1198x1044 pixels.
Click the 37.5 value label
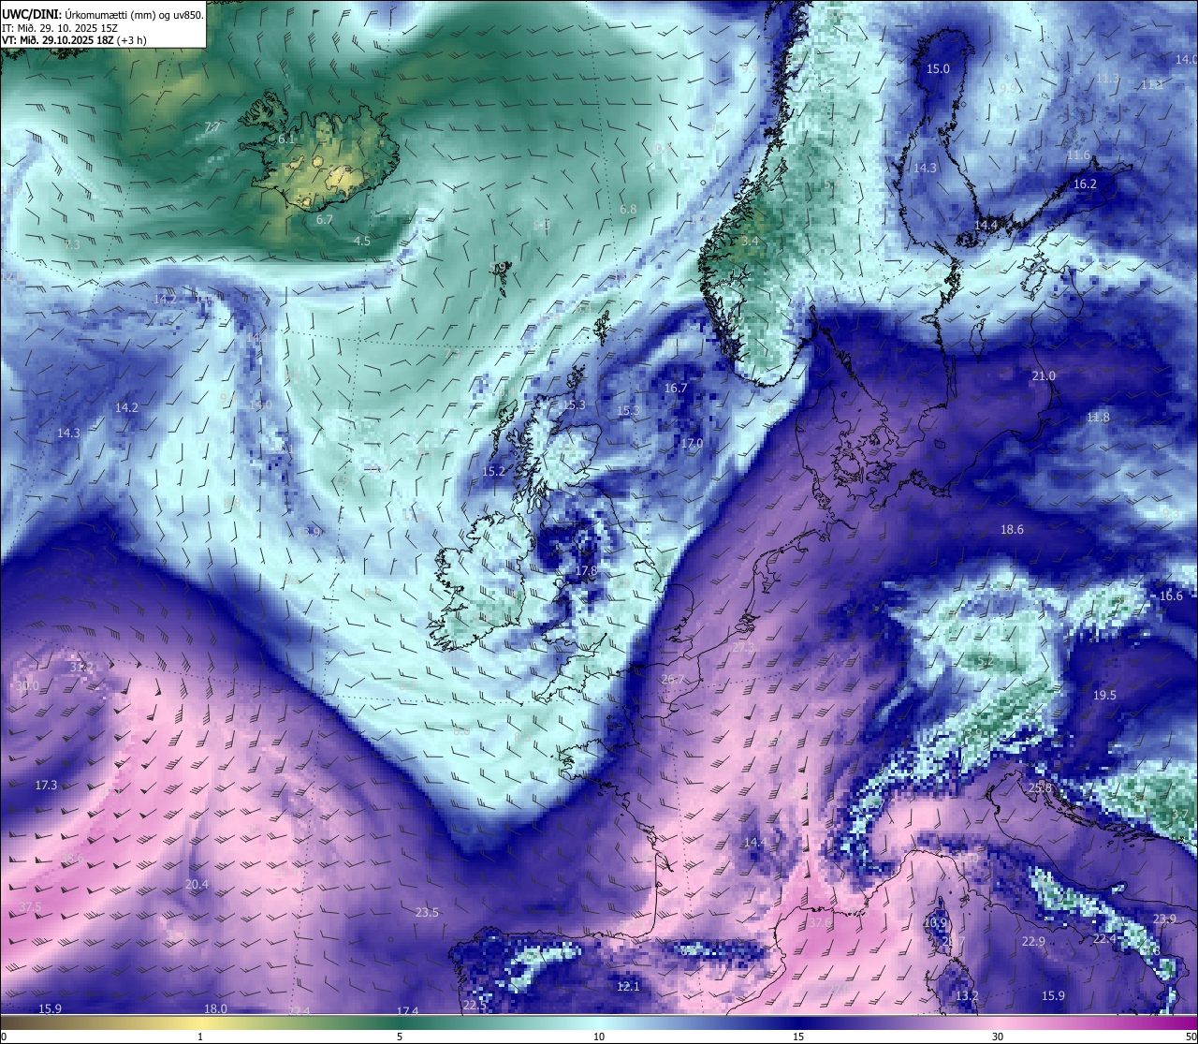(30, 906)
